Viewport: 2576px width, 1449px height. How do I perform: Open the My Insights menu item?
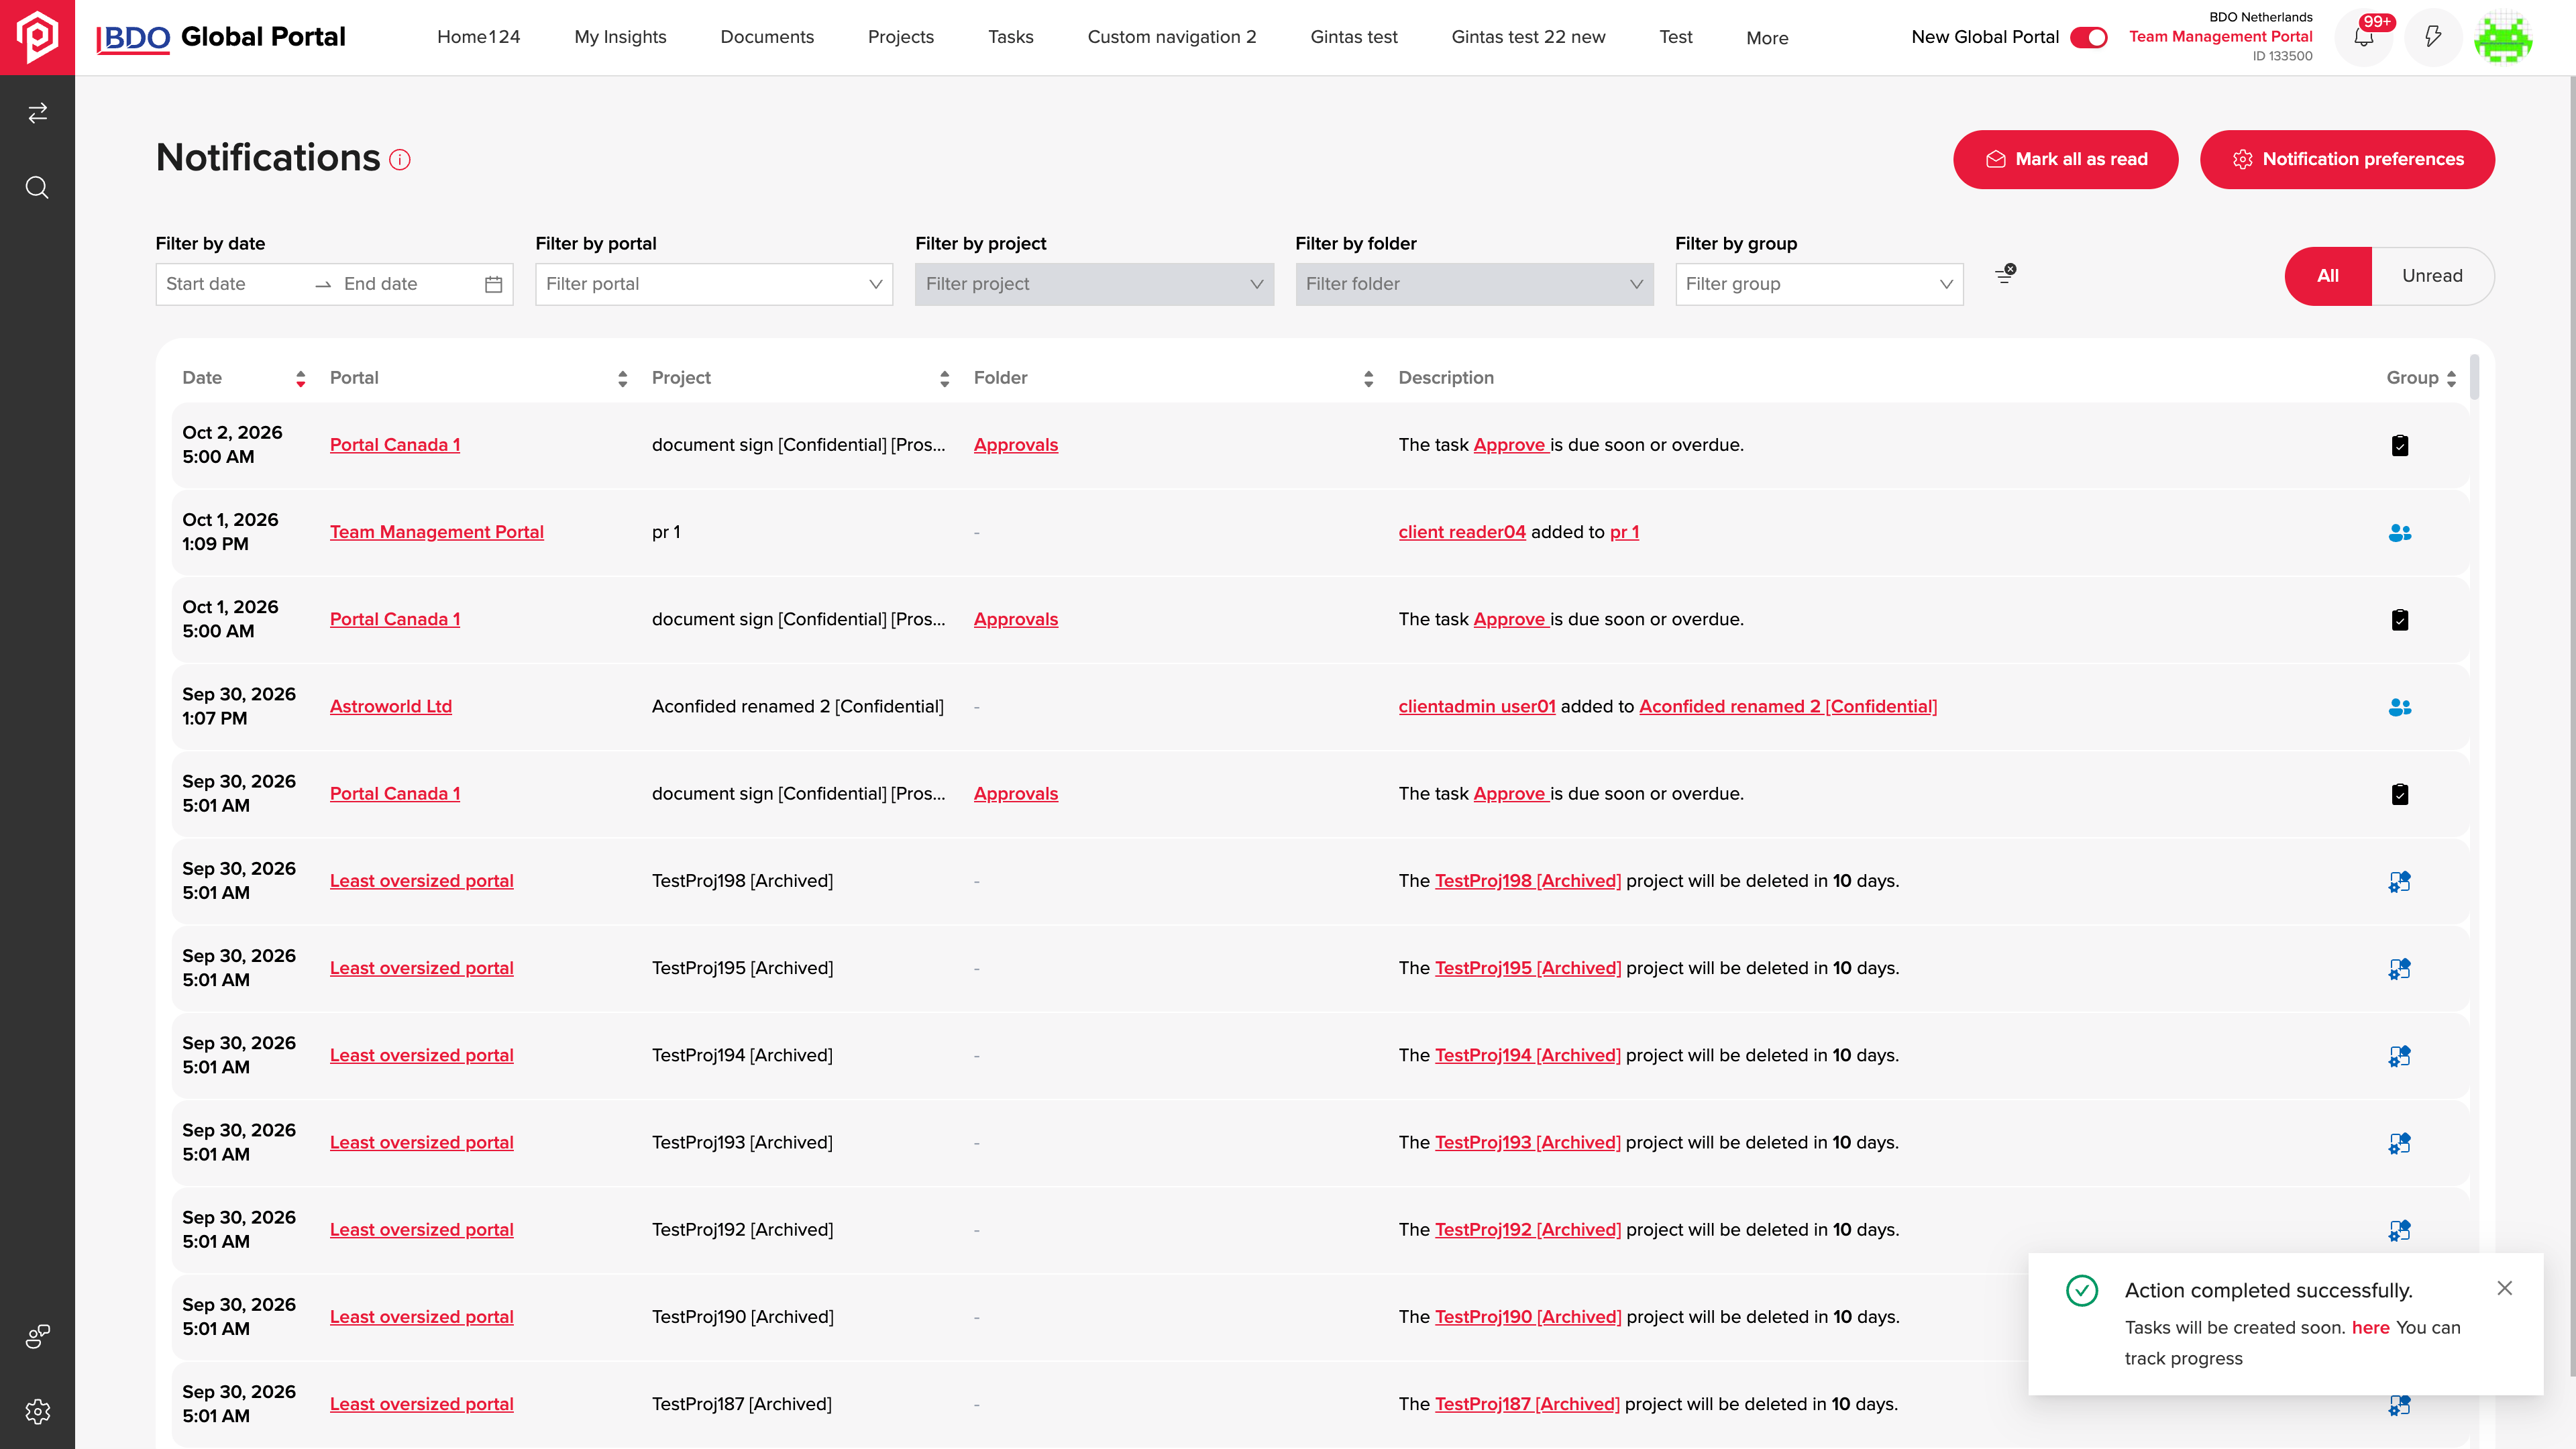620,37
